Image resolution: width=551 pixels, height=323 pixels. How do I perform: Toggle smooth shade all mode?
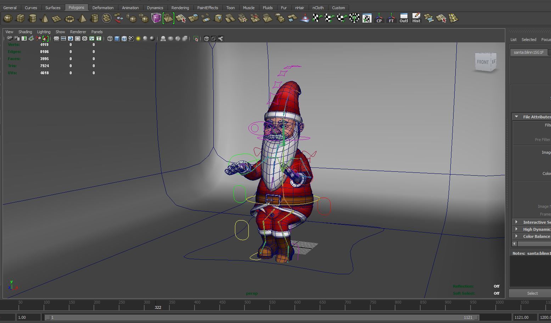117,39
